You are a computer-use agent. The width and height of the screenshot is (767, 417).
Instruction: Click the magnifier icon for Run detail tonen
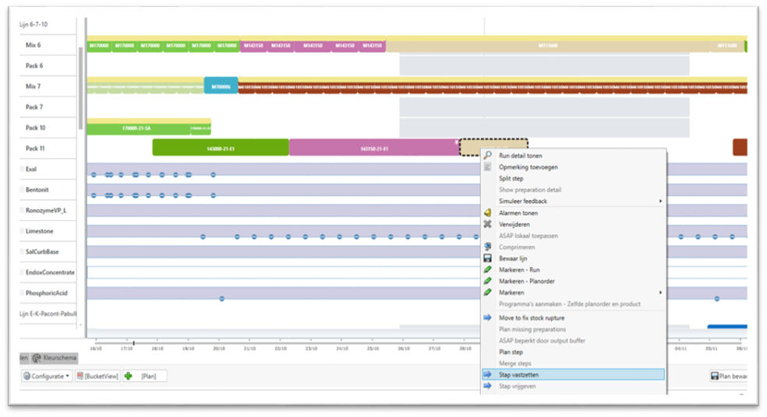[488, 156]
